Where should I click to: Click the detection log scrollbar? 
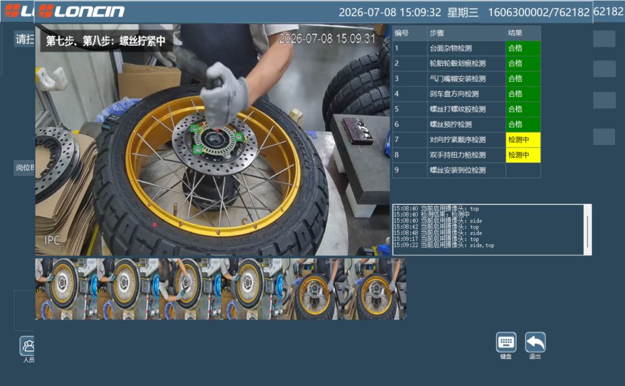(x=587, y=229)
